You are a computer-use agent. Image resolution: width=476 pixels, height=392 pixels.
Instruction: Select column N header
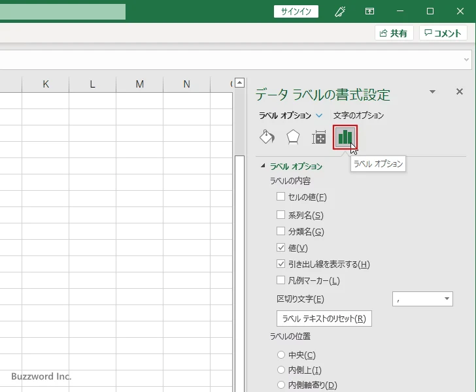(x=187, y=84)
